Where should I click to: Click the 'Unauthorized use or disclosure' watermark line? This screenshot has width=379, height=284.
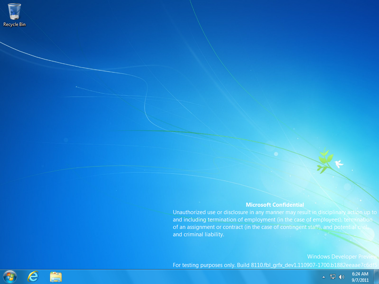click(275, 212)
